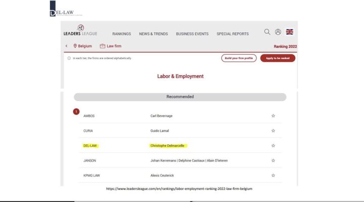Open the RANKINGS menu
Screen dimensions: 364x202
122,34
